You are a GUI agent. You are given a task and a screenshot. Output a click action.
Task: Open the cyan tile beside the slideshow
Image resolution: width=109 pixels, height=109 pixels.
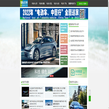click(x=64, y=28)
